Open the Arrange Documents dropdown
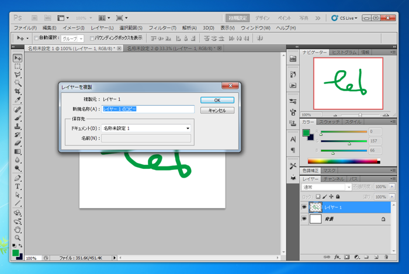 tap(105, 18)
